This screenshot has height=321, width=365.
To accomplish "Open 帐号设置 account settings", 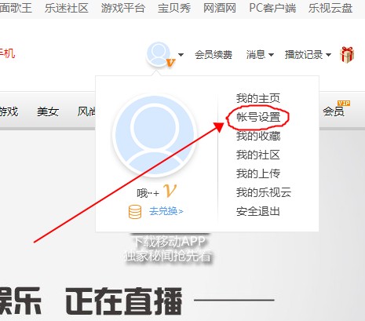I will pyautogui.click(x=258, y=117).
